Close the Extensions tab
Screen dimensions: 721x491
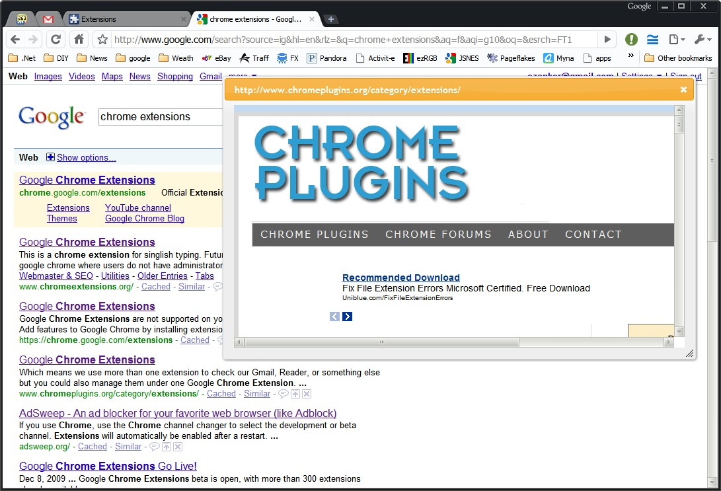pyautogui.click(x=184, y=19)
